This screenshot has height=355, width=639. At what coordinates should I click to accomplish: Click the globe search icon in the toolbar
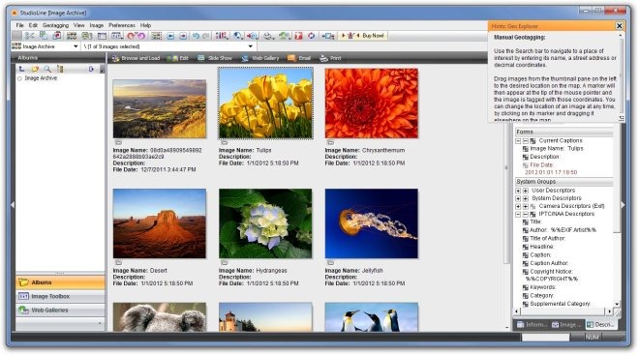237,36
